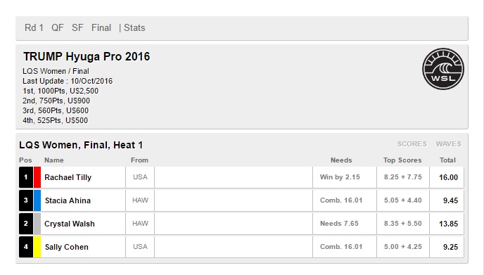
Task: Select the Final round tab
Action: click(x=101, y=27)
